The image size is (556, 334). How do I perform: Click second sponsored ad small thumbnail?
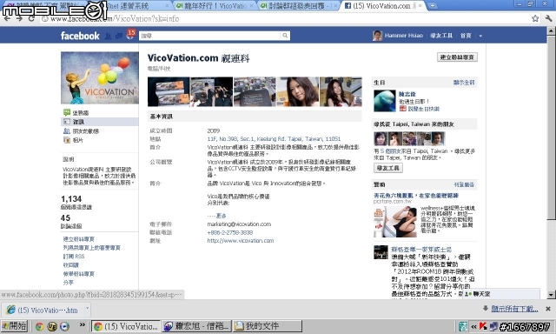[x=381, y=252]
